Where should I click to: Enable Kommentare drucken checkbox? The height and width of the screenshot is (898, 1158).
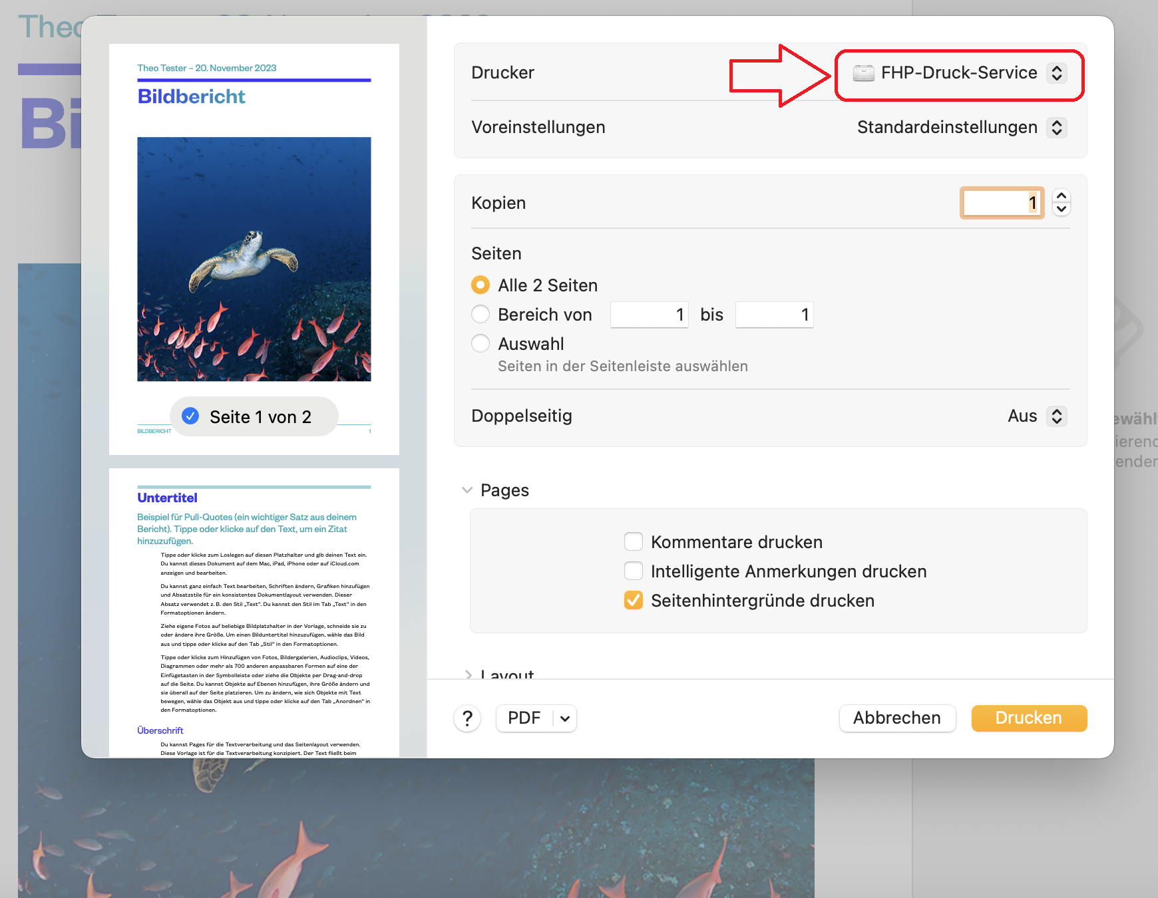634,542
